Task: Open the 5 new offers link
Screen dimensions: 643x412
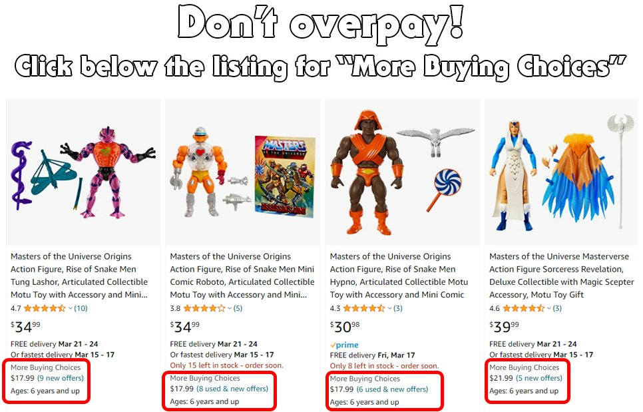Action: [x=539, y=378]
